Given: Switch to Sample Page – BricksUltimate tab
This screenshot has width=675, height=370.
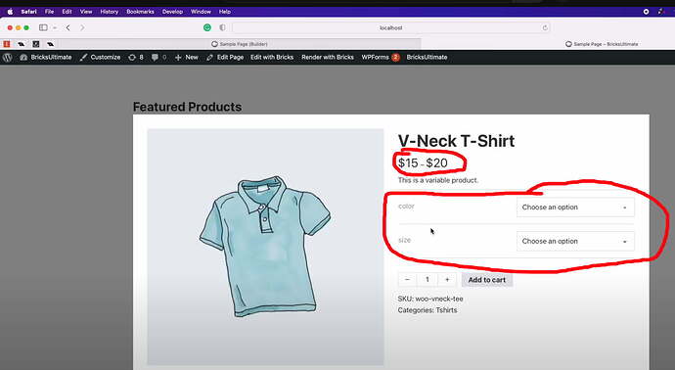Looking at the screenshot, I should pyautogui.click(x=602, y=44).
